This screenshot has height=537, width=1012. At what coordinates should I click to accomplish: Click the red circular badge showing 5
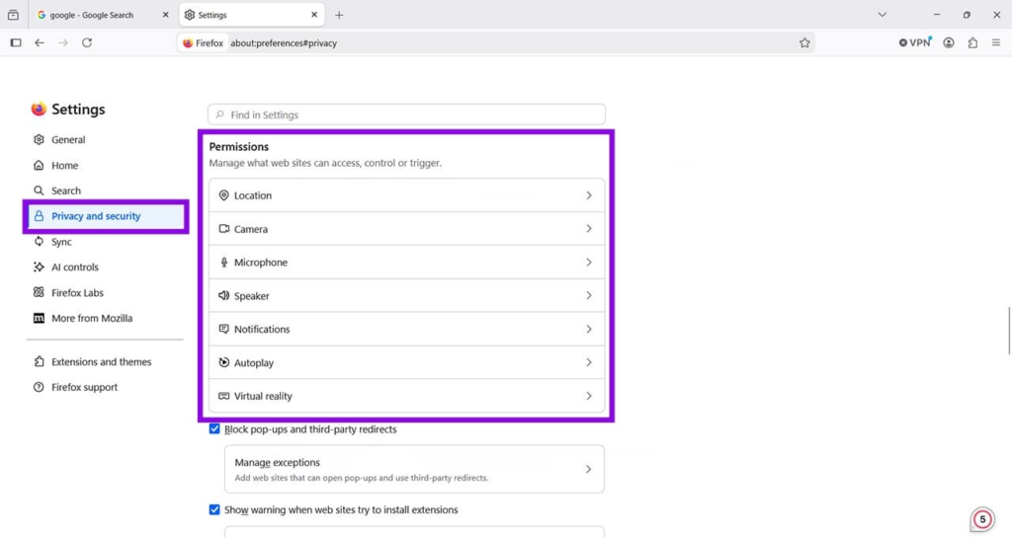pos(982,519)
